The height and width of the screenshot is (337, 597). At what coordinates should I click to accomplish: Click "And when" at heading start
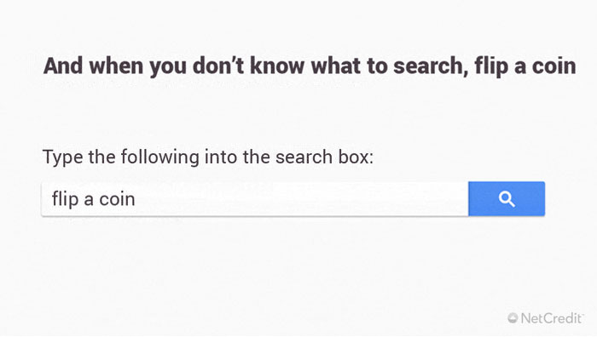click(x=93, y=66)
